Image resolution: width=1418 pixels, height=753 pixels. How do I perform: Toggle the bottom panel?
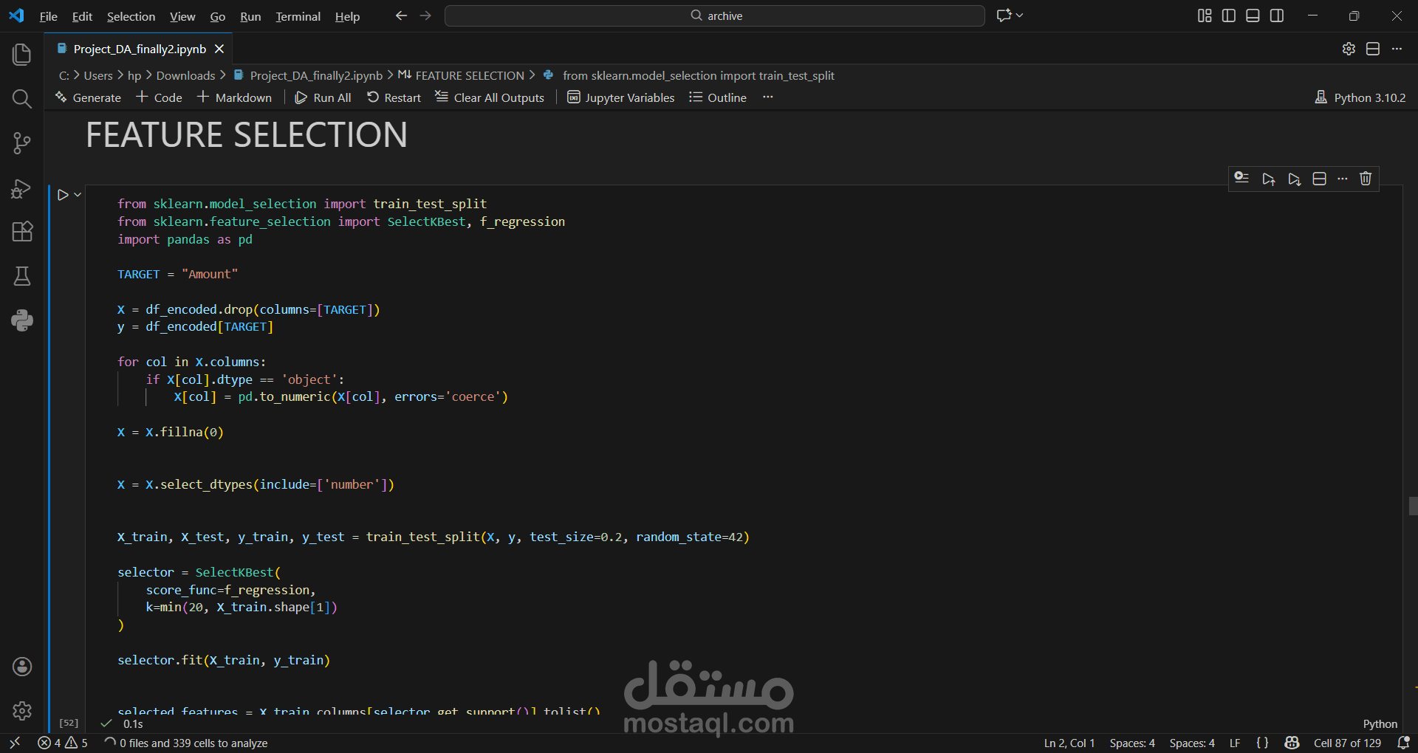(x=1253, y=16)
